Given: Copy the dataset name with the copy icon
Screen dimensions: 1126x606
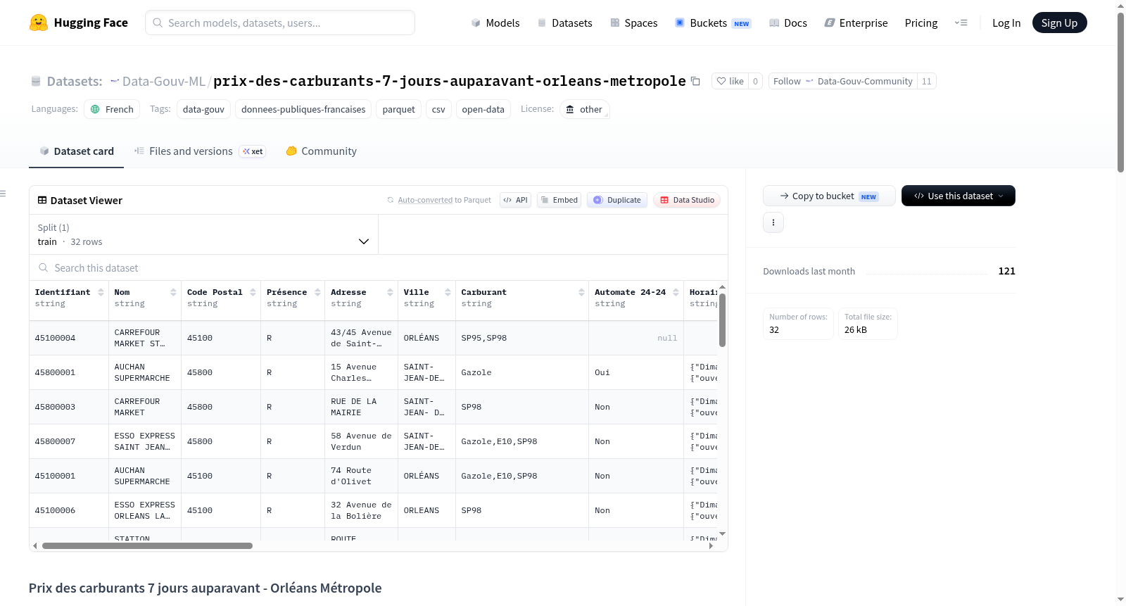Looking at the screenshot, I should pyautogui.click(x=695, y=81).
